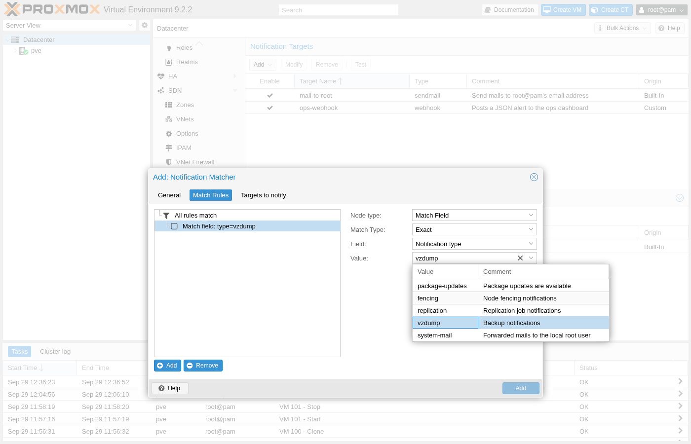Click the Test target button

tap(361, 65)
